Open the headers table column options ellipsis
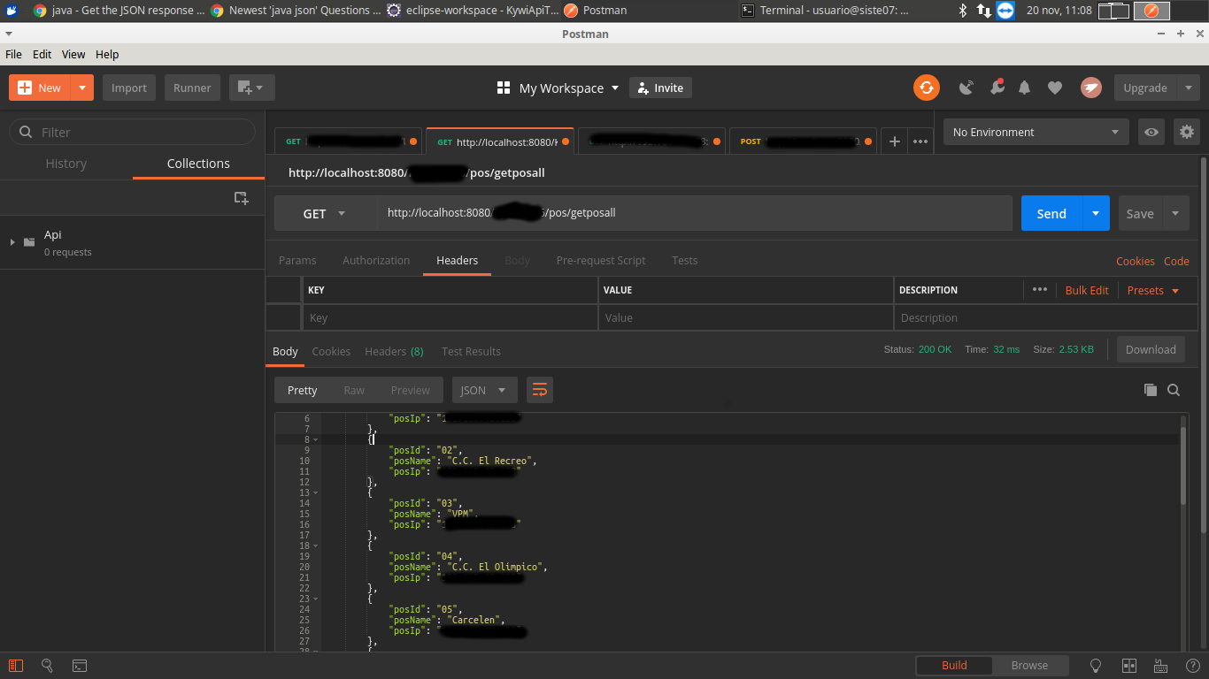The image size is (1209, 679). coord(1040,290)
